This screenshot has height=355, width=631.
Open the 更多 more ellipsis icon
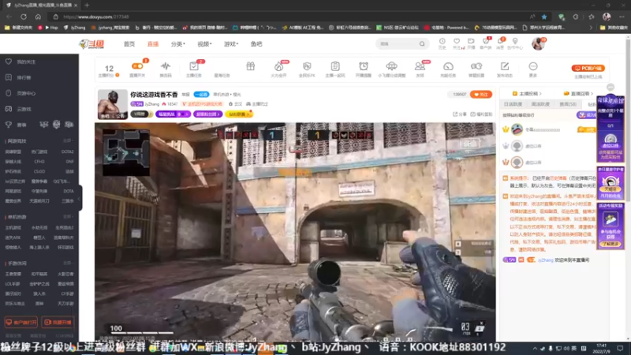(x=533, y=69)
